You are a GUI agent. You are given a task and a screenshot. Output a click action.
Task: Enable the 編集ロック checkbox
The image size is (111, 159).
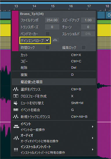coord(84,47)
